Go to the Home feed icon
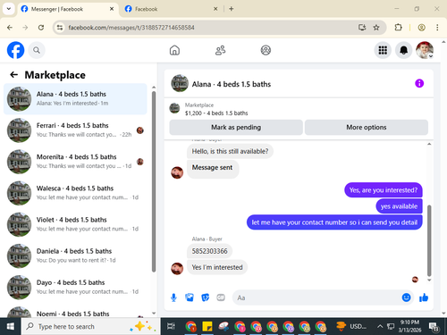This screenshot has height=335, width=447. click(x=174, y=50)
